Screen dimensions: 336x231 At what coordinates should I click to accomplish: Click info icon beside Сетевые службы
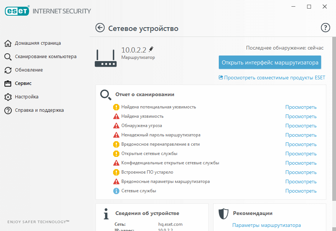116,191
